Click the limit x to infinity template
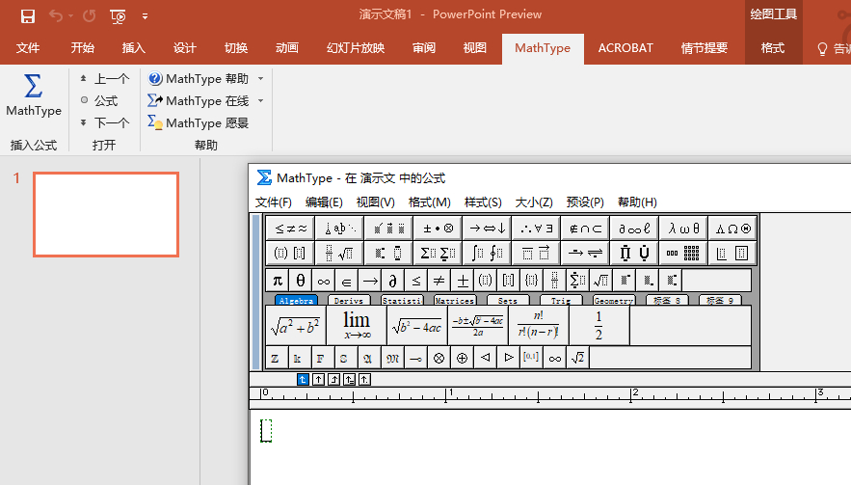Screen dimensions: 851x485 click(357, 325)
